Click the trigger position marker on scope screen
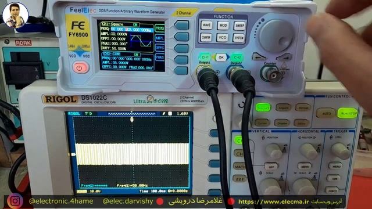Viewport: 372px width, 209px height. click(x=132, y=119)
